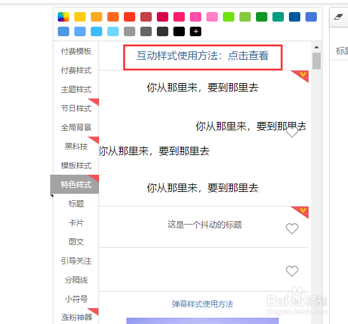Select the centered 你从那里来 line under link

pyautogui.click(x=203, y=88)
